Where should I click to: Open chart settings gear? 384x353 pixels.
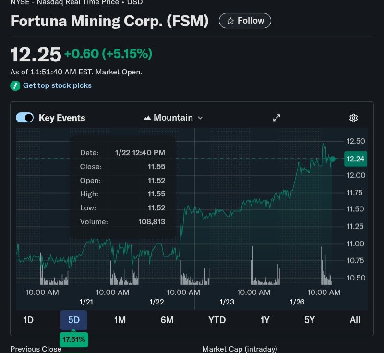[x=353, y=118]
